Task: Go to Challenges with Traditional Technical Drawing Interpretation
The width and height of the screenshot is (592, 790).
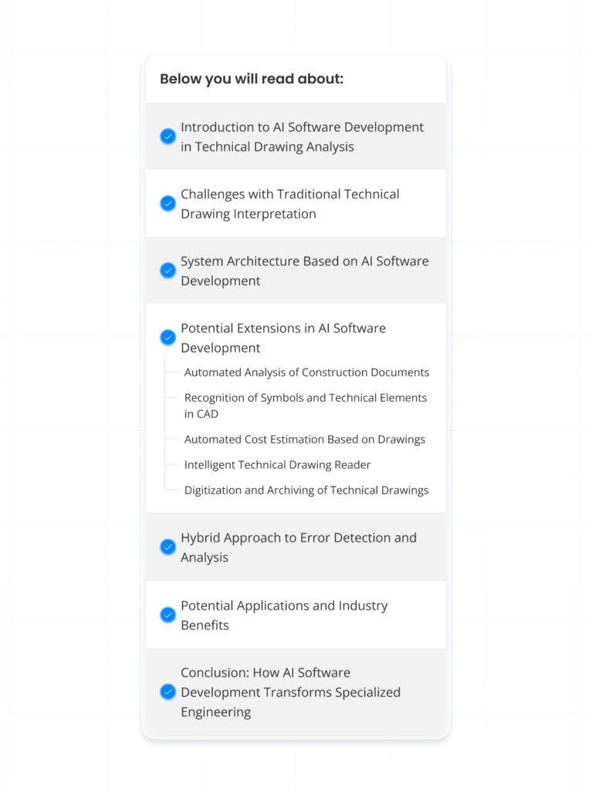Action: 289,204
